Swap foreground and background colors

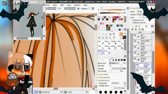[x=125, y=34]
